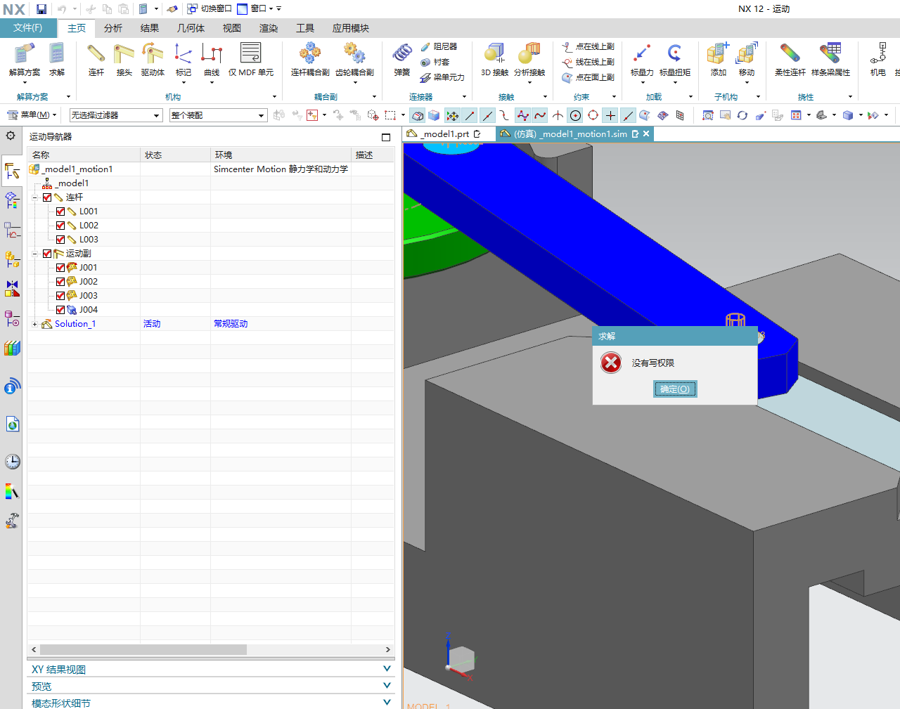The height and width of the screenshot is (709, 900).
Task: Click 确定(O) in the 求解 dialog
Action: [x=675, y=389]
